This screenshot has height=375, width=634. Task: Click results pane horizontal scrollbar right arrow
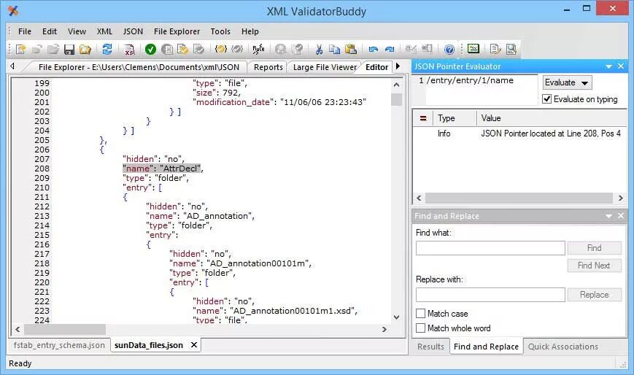point(621,198)
